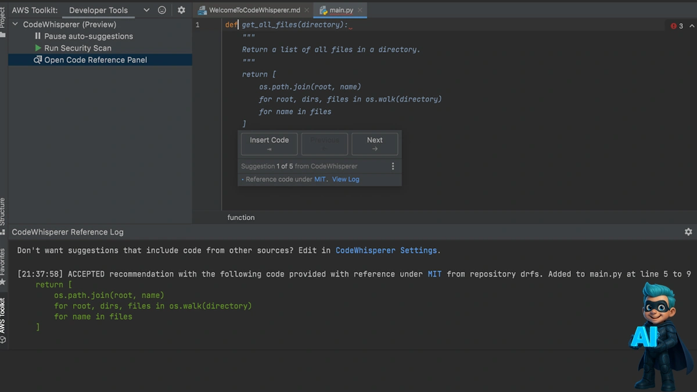
Task: Collapse the CodeWhisperer (Preview) tree node
Action: [x=15, y=24]
